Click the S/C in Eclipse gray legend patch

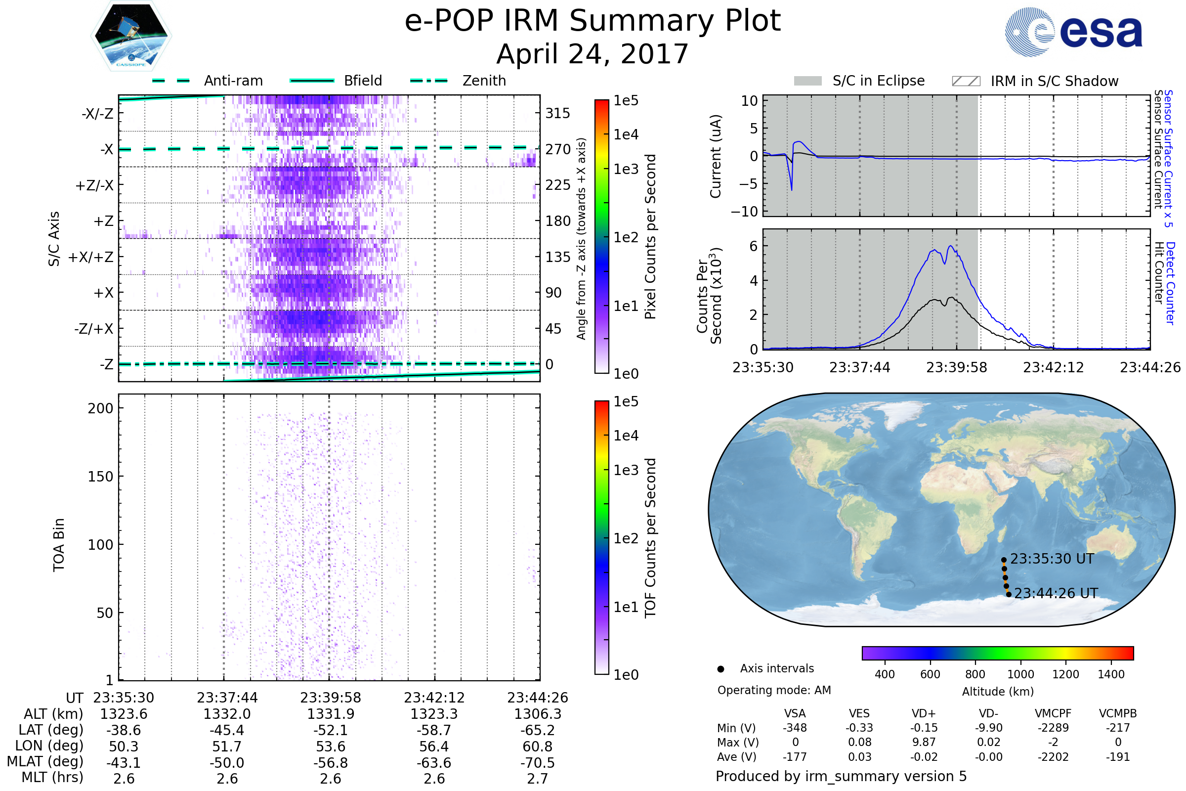click(x=807, y=81)
